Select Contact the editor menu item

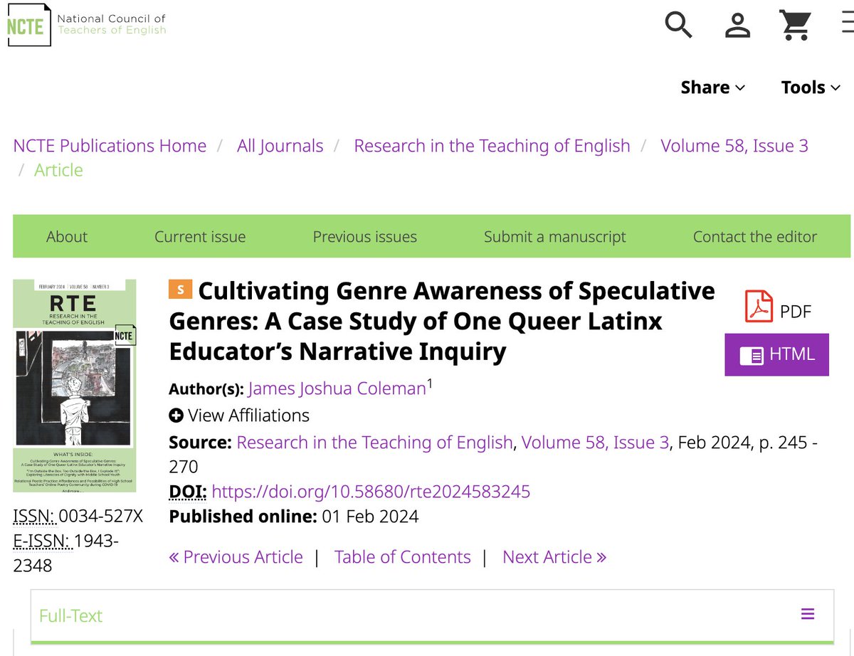click(755, 237)
